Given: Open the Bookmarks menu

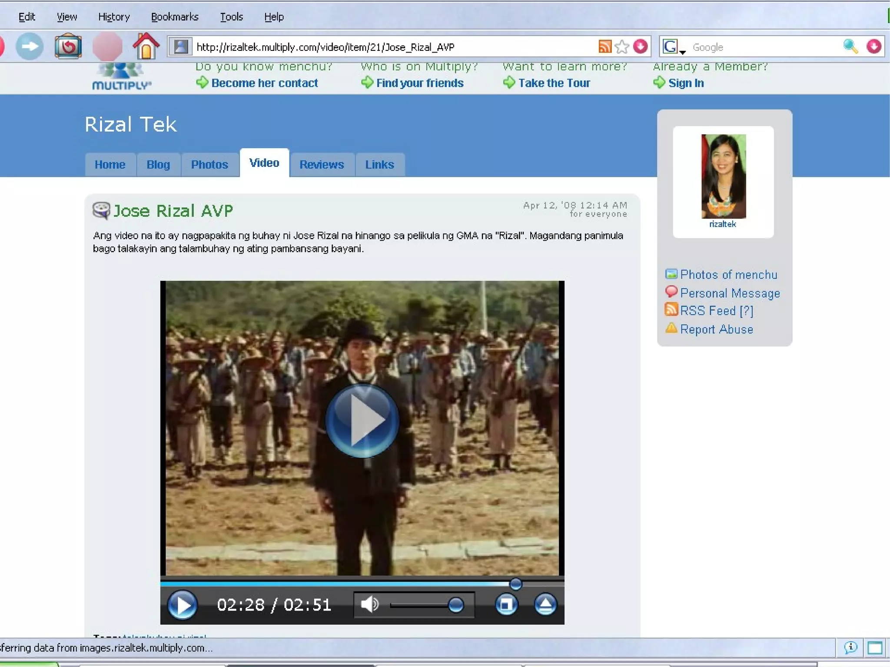Looking at the screenshot, I should click(x=175, y=17).
